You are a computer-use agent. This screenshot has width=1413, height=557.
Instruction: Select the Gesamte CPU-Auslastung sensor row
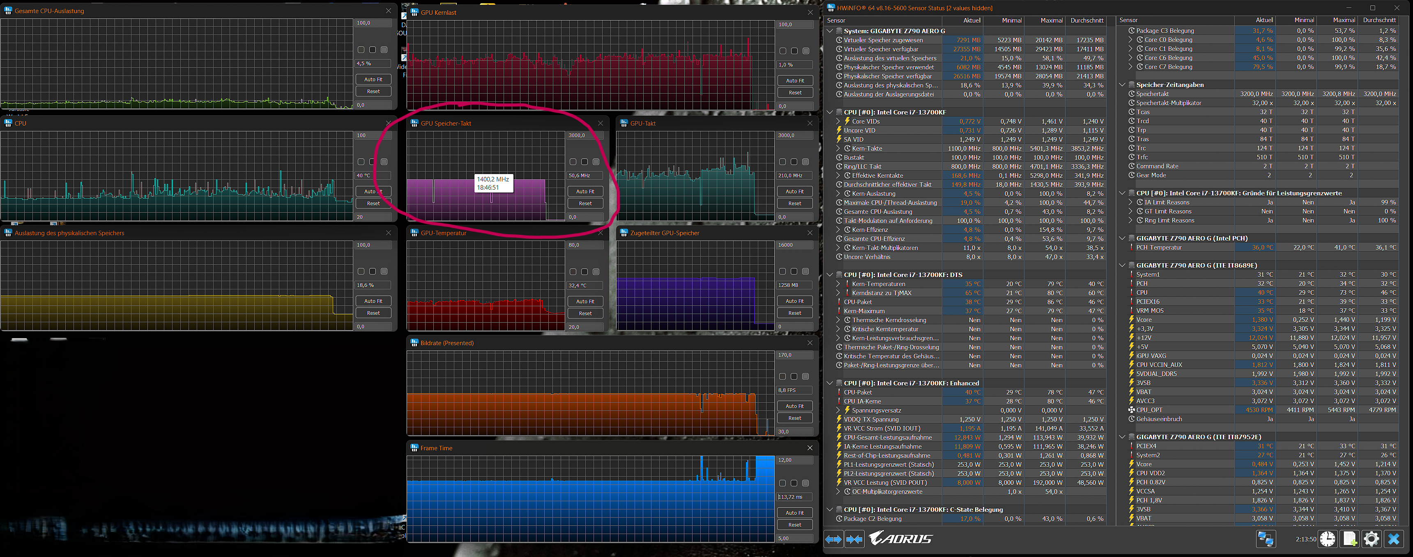[970, 212]
